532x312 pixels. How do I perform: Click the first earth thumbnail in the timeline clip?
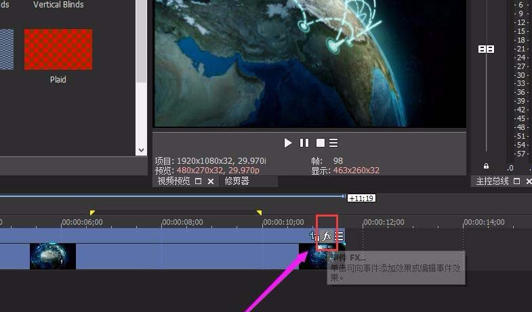pos(53,257)
